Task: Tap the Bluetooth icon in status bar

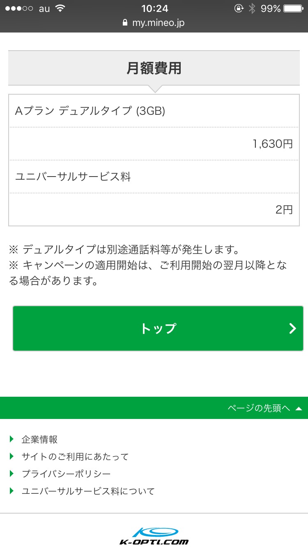Action: [252, 9]
